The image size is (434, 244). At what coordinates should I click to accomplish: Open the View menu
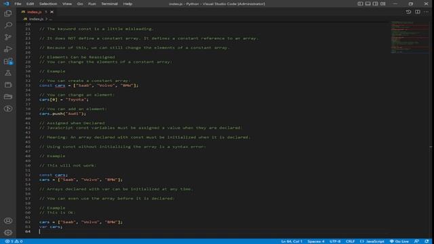click(x=67, y=3)
